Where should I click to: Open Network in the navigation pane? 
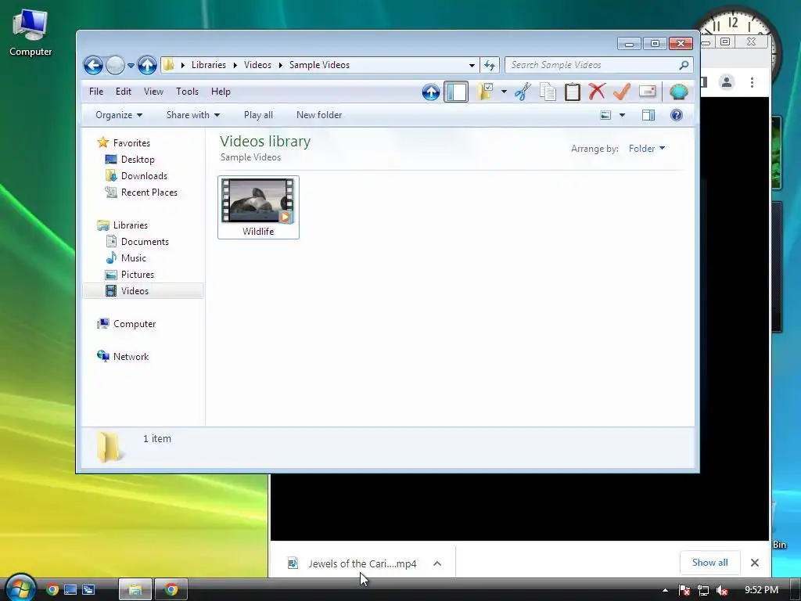click(x=131, y=357)
